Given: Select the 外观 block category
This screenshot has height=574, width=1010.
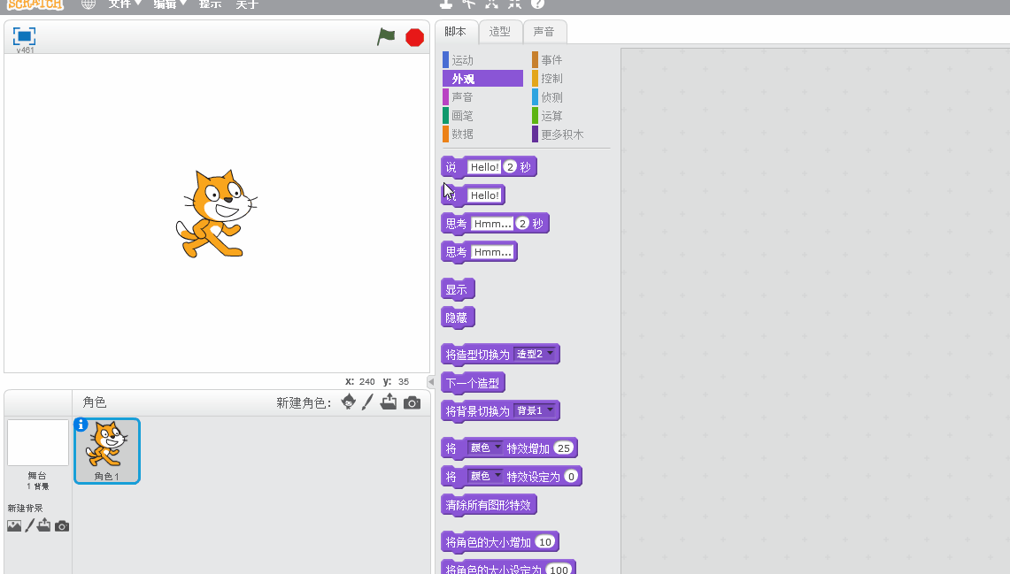Looking at the screenshot, I should coord(482,79).
